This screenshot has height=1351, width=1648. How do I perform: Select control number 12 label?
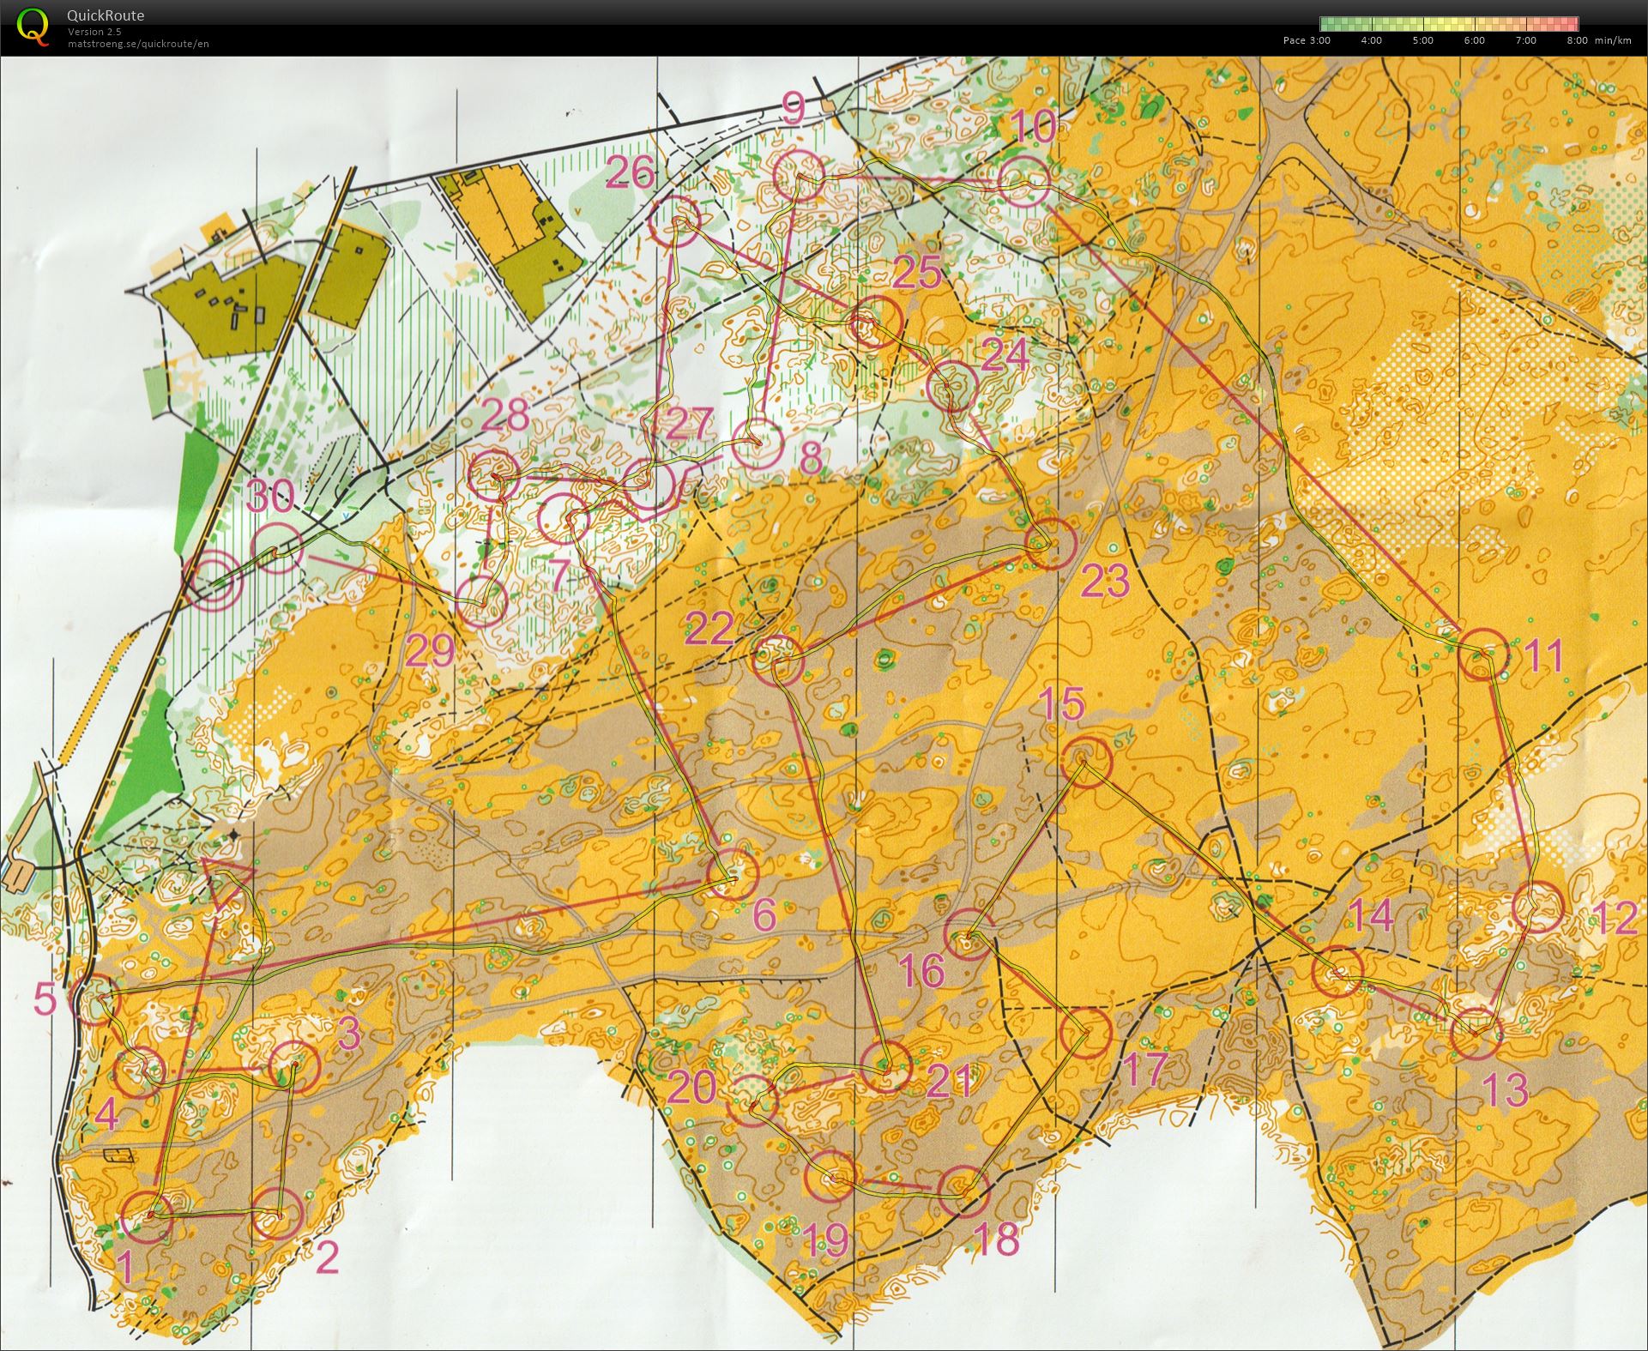[x=1615, y=919]
